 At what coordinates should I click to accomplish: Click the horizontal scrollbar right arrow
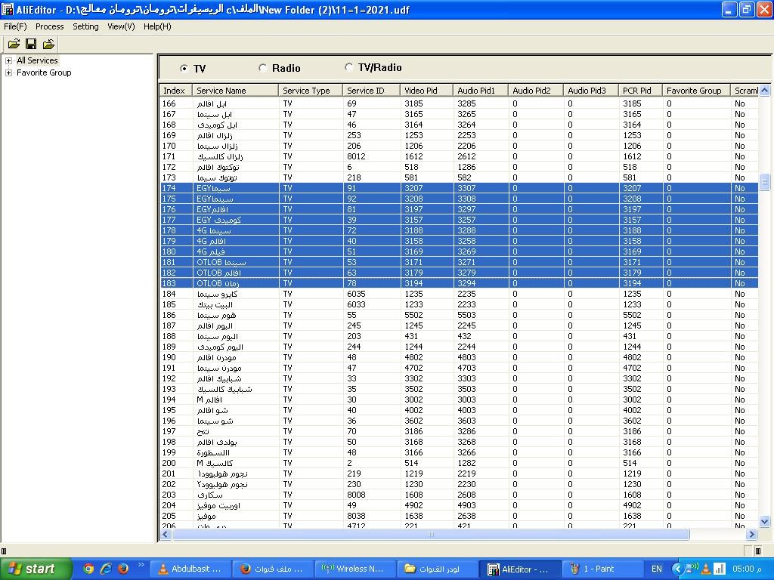pos(751,535)
